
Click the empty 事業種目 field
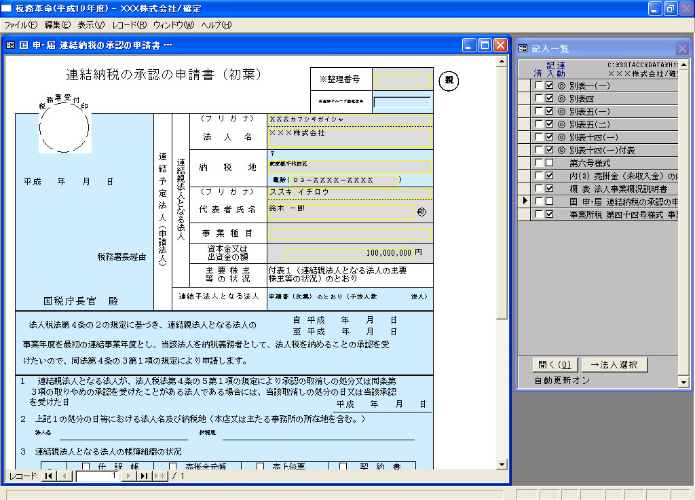(x=350, y=233)
